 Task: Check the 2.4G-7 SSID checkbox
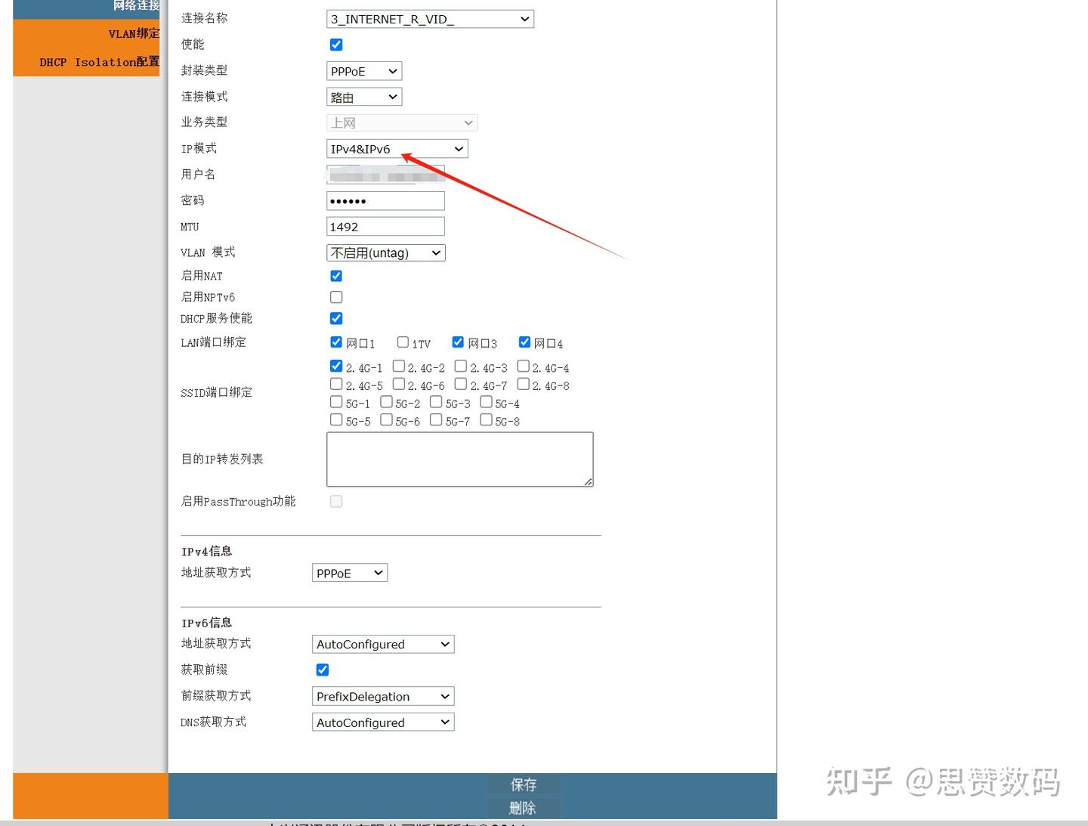click(x=461, y=384)
